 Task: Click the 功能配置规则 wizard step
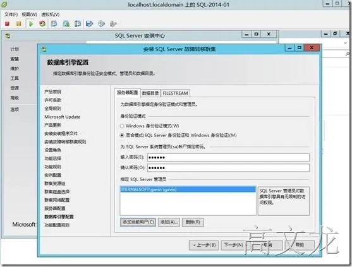(x=57, y=225)
